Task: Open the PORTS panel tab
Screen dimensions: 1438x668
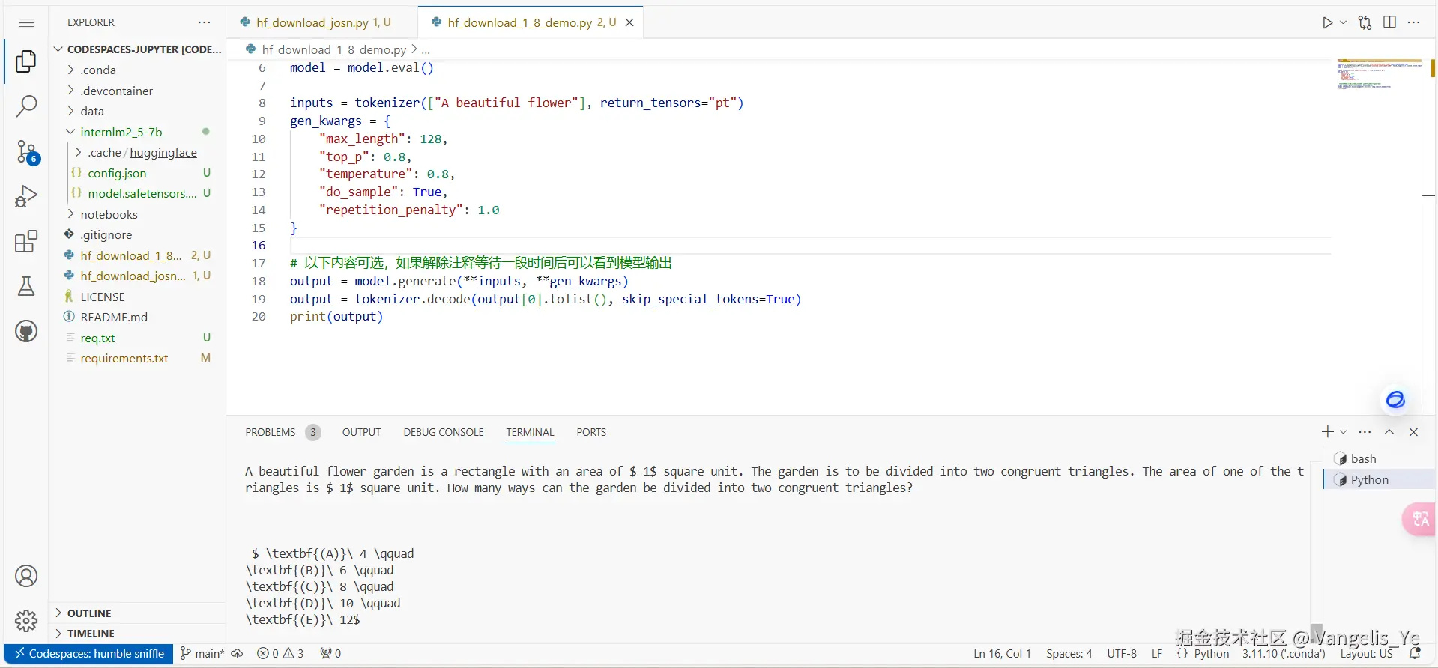Action: [x=591, y=432]
